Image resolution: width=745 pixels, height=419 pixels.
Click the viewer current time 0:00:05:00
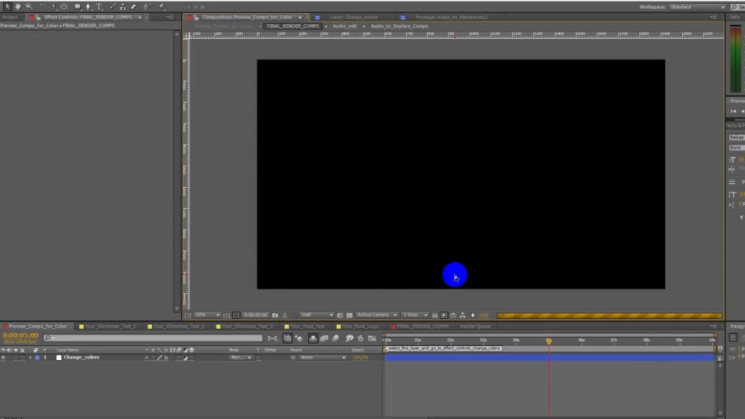[x=255, y=315]
